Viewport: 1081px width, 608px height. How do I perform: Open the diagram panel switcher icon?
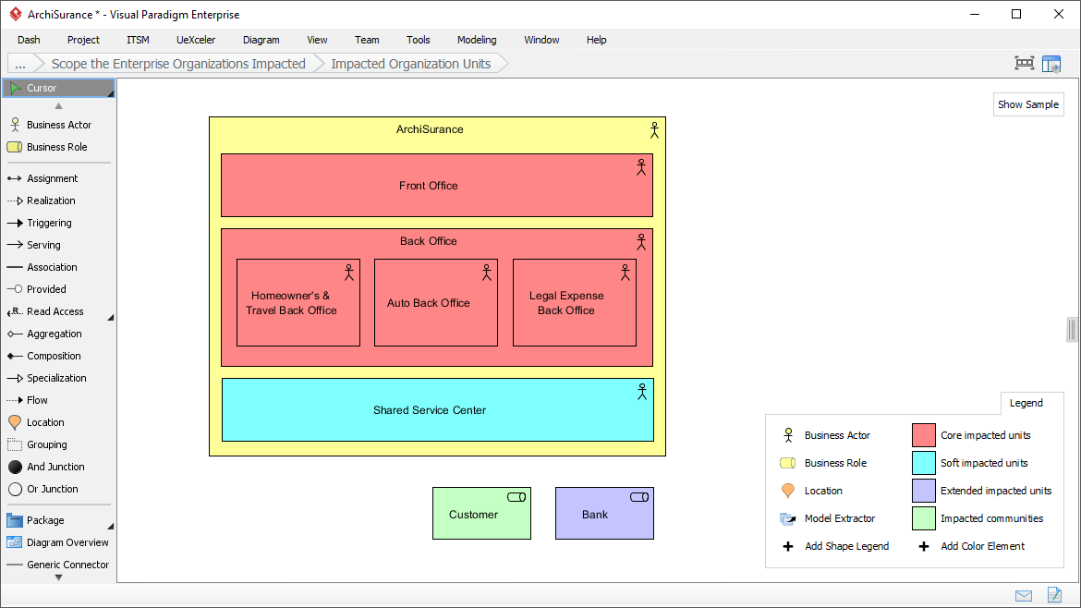[1051, 64]
